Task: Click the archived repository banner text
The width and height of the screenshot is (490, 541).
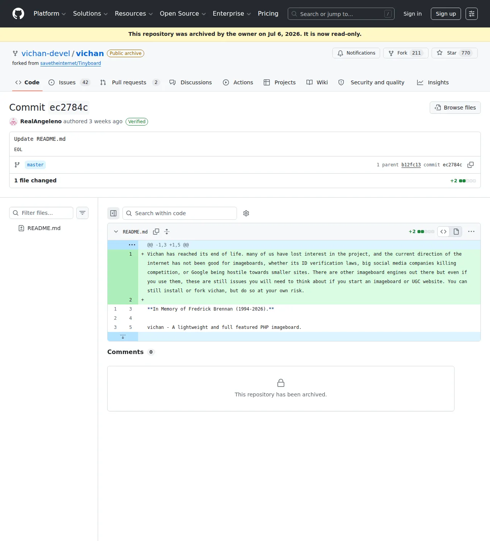Action: [x=245, y=34]
